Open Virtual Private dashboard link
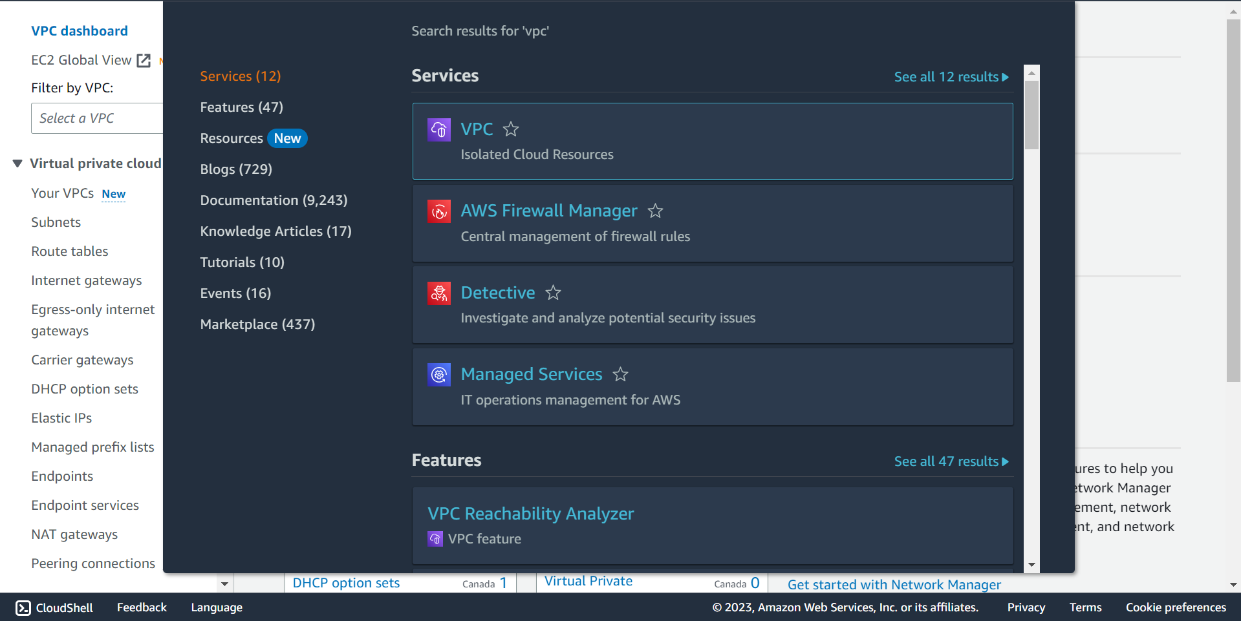Screen dimensions: 1241x621 [x=588, y=581]
